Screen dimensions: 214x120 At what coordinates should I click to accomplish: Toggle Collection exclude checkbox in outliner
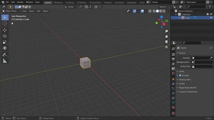click(x=208, y=14)
